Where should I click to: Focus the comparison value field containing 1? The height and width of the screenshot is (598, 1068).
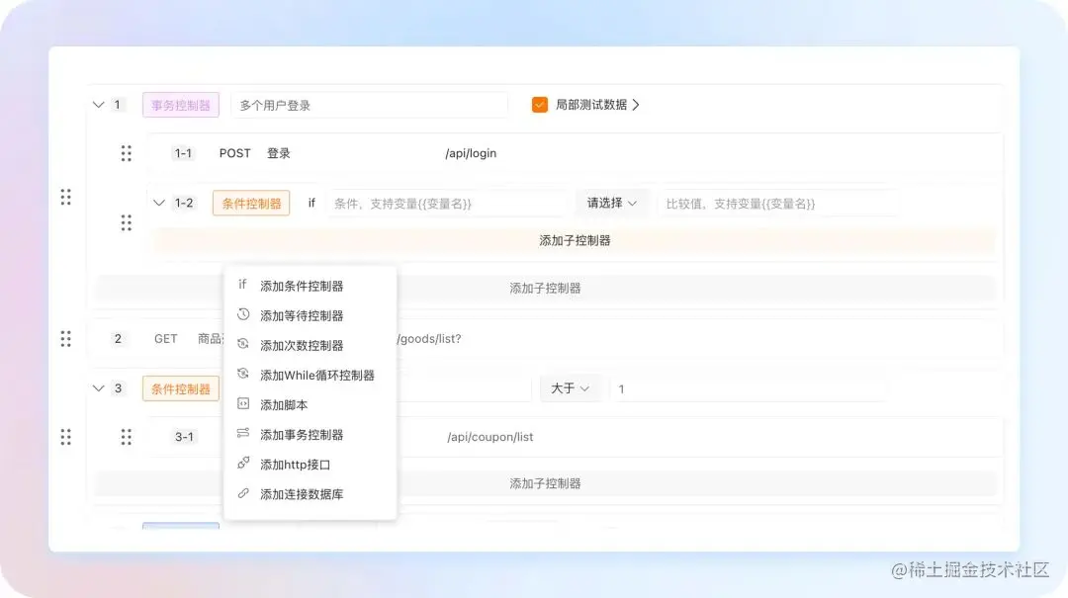(x=750, y=388)
